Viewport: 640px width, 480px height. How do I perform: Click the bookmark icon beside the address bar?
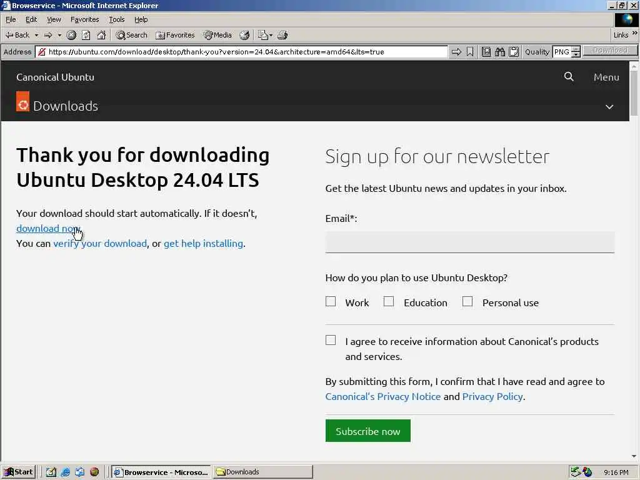470,52
